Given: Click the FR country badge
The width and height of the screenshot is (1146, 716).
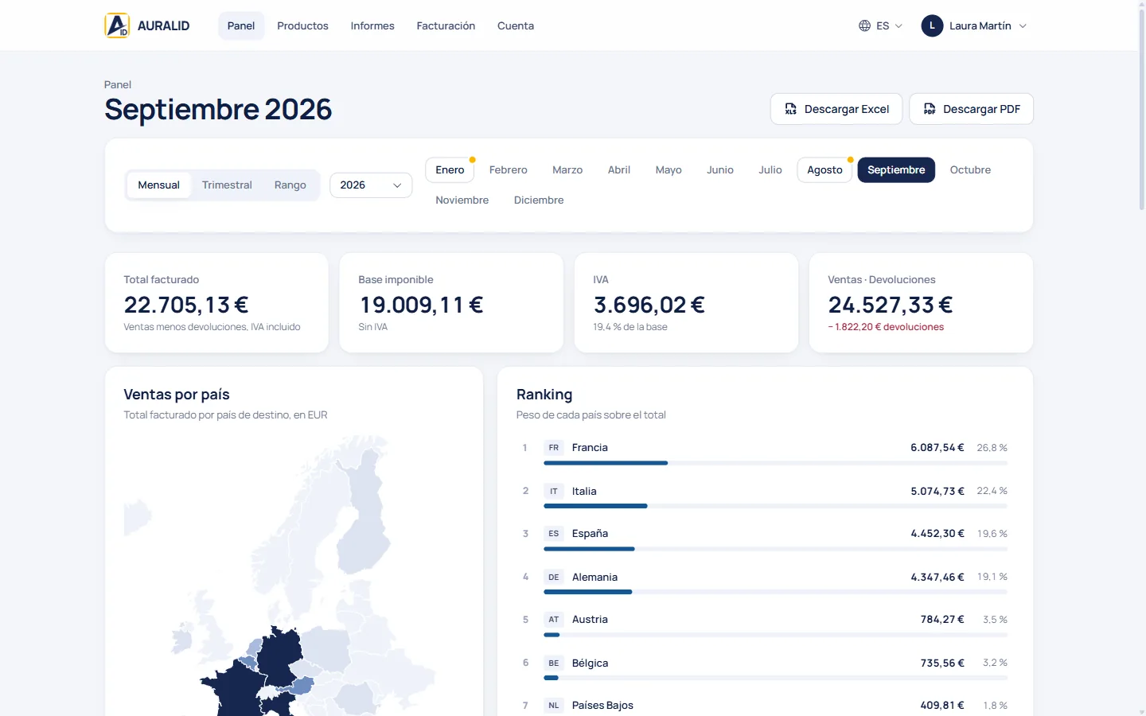Looking at the screenshot, I should (x=554, y=448).
